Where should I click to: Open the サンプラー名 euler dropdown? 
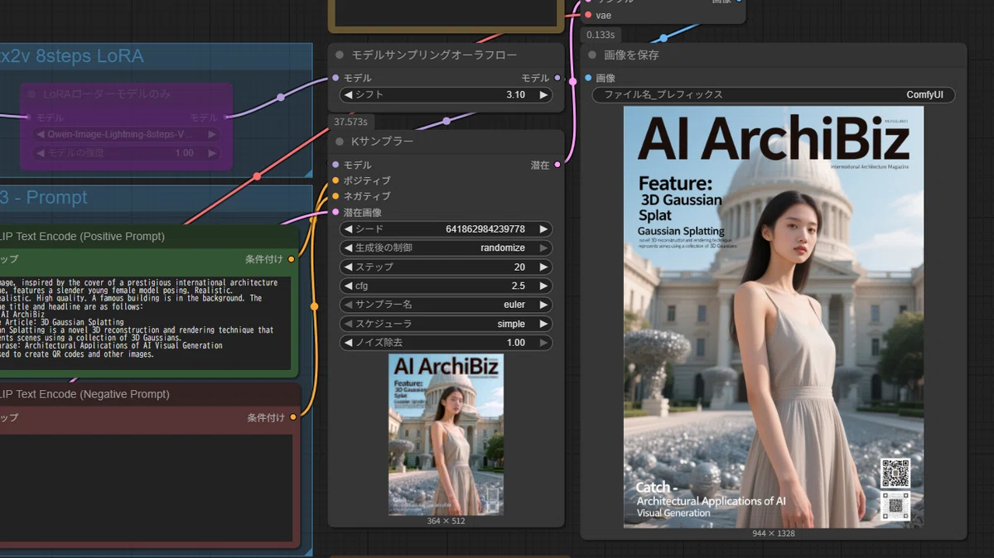pos(446,305)
